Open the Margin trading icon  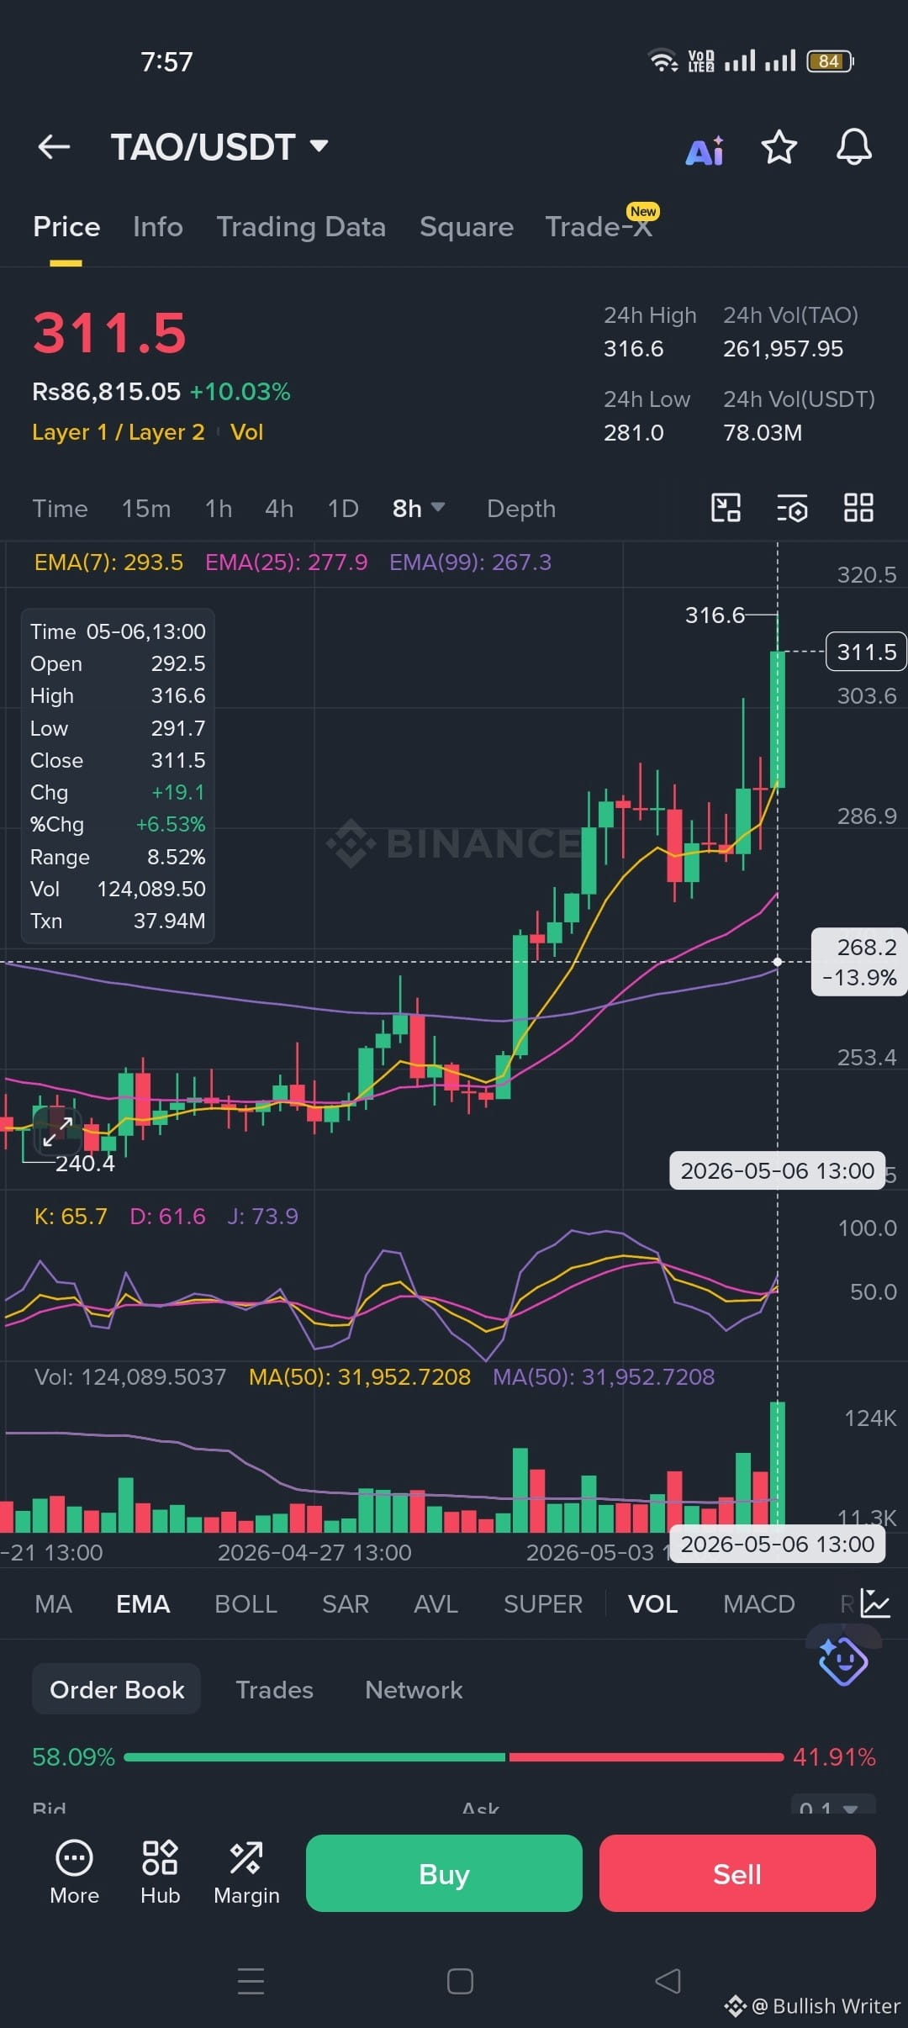tap(246, 1873)
